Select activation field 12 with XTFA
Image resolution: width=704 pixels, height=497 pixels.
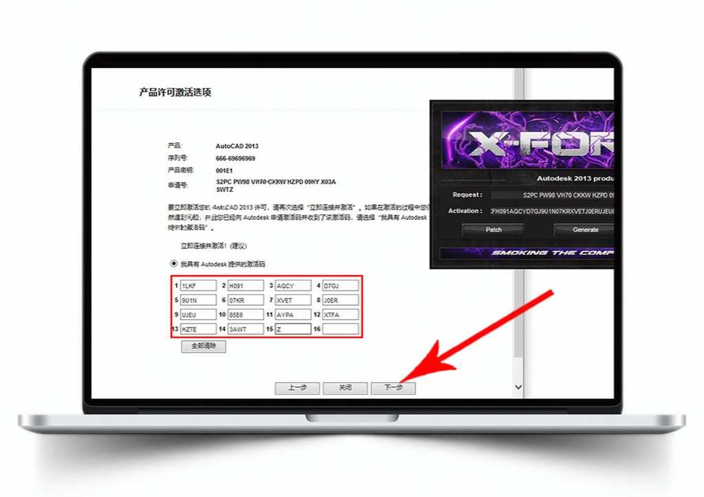(x=341, y=315)
